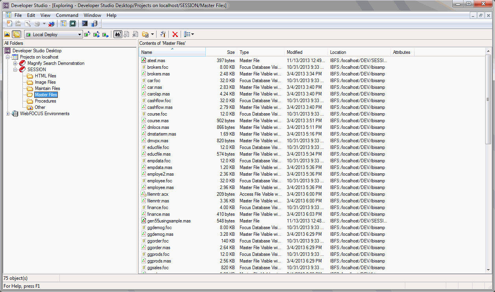Select the brokers.foc file
The height and width of the screenshot is (292, 495).
[157, 67]
